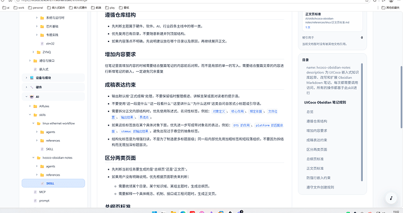Click the ZYNQ folder icon
Screen dimensions: 403x213
pos(39,52)
